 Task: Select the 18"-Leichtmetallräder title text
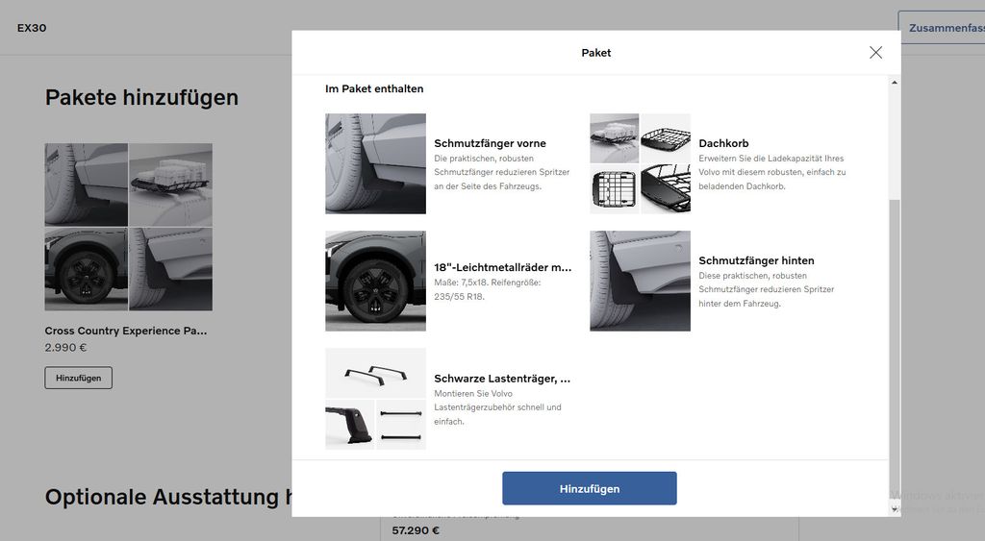(x=502, y=267)
